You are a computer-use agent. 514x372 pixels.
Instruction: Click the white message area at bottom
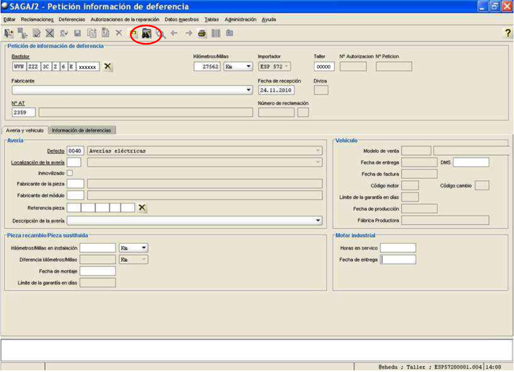tap(256, 350)
